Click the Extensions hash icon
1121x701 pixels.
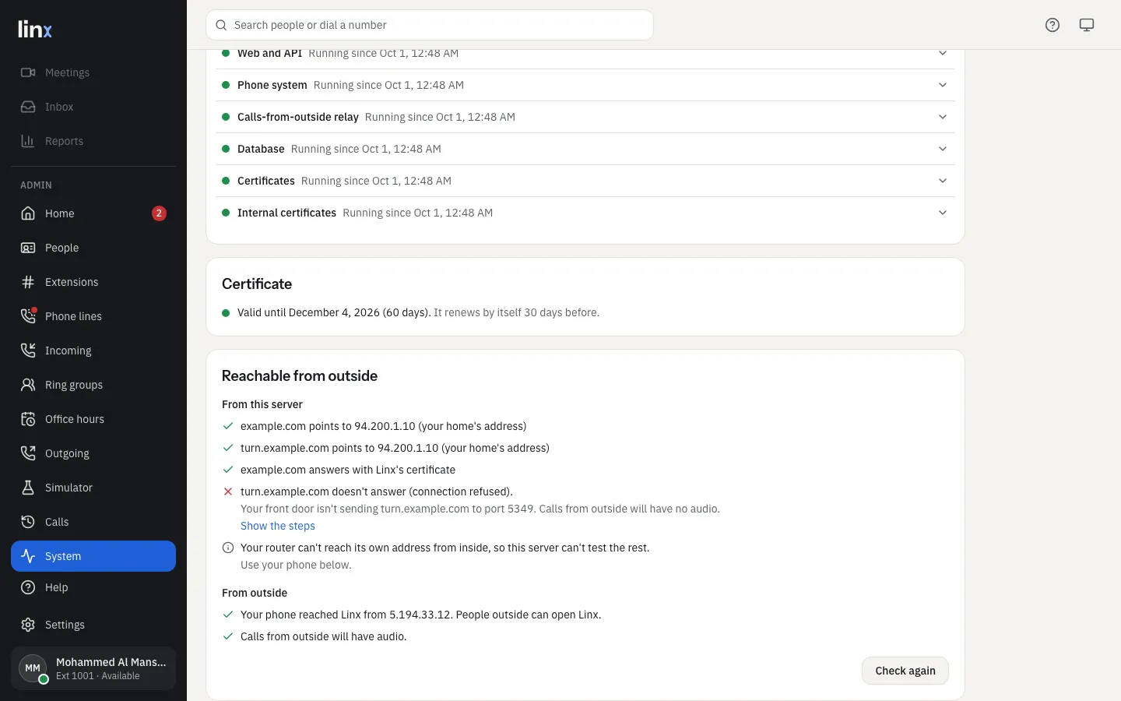tap(28, 282)
